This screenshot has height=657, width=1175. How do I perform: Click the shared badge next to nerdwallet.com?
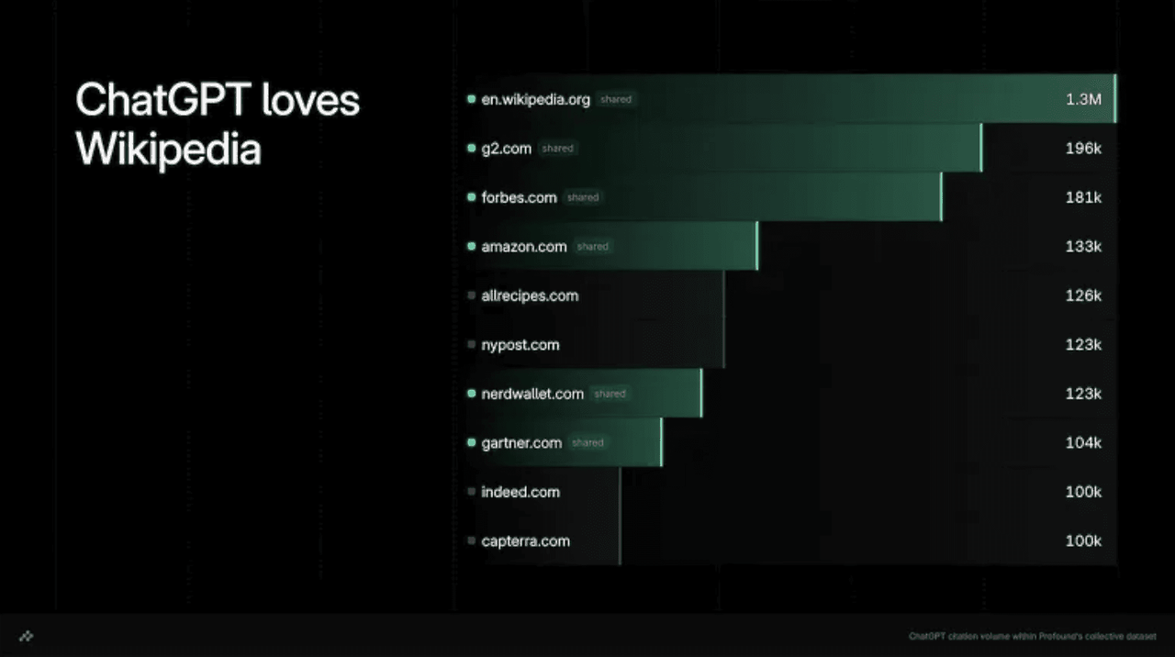610,394
